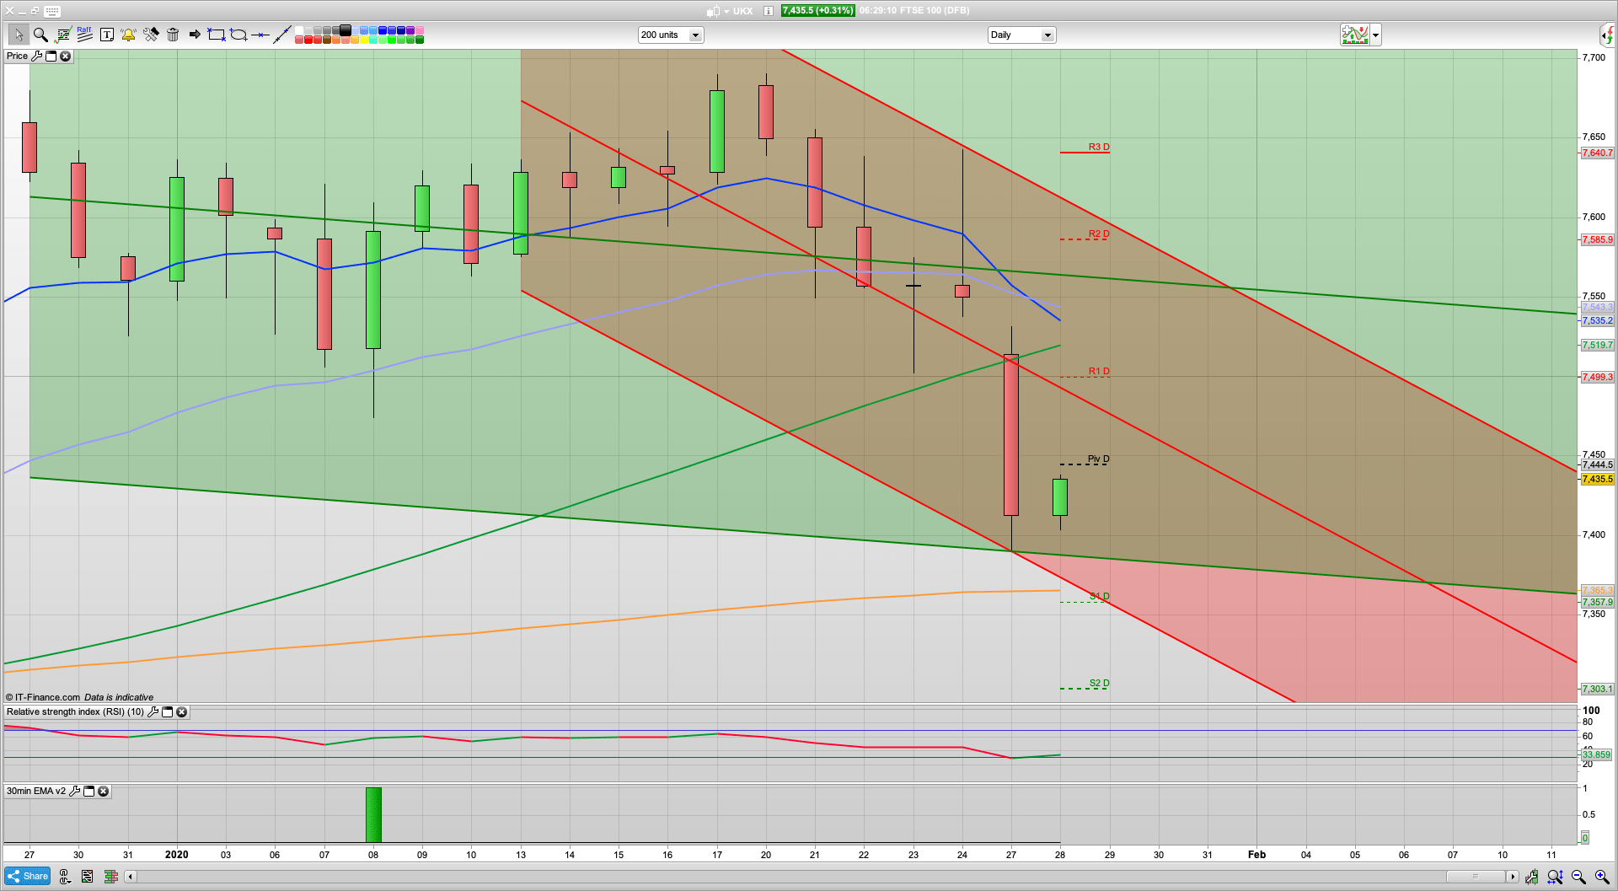Open the 200 units dropdown
Image resolution: width=1618 pixels, height=891 pixels.
click(670, 35)
